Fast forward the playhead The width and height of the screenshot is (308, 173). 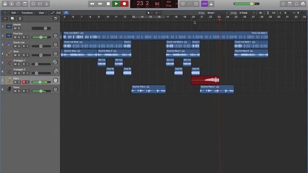100,4
